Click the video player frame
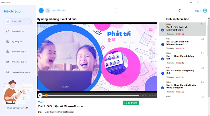The height and width of the screenshot is (116, 210). click(x=97, y=57)
